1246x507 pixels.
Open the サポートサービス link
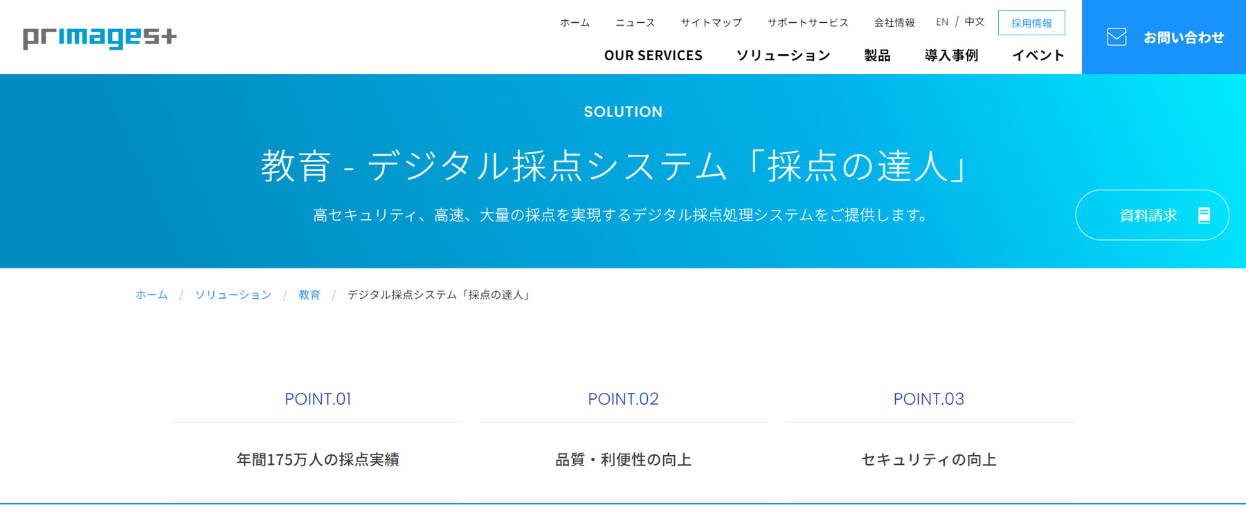coord(808,23)
